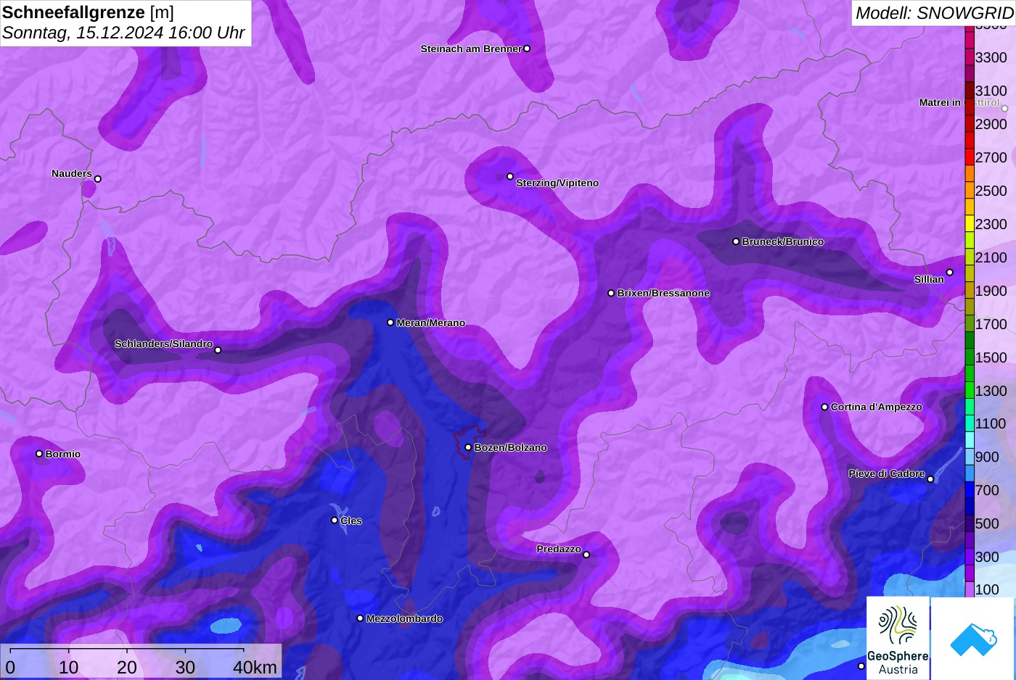Pick the blue legend swatch beside 700
This screenshot has height=680, width=1016.
(x=970, y=490)
